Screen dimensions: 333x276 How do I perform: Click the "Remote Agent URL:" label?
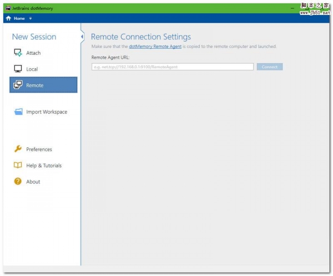pos(110,57)
